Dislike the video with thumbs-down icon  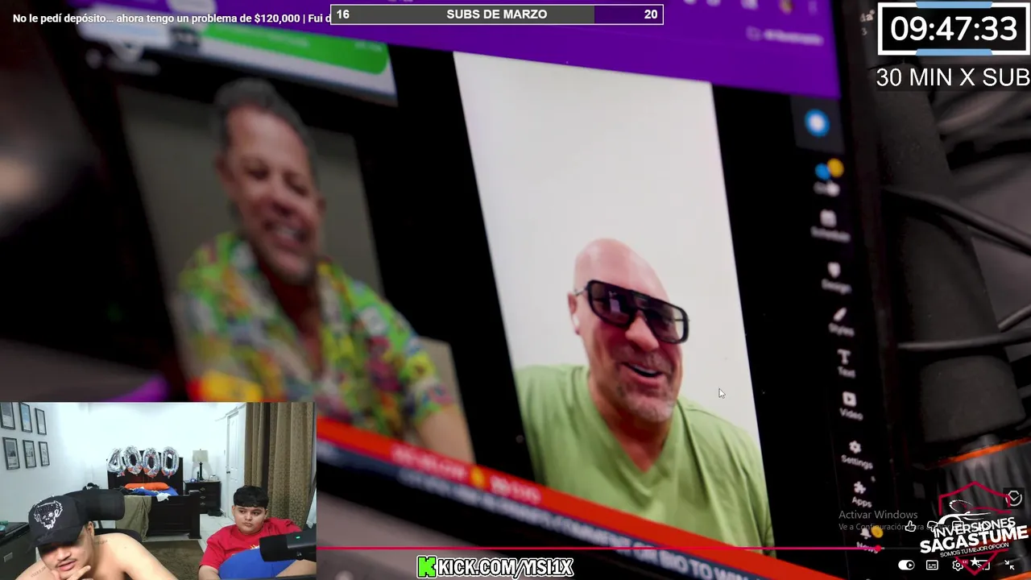point(933,526)
